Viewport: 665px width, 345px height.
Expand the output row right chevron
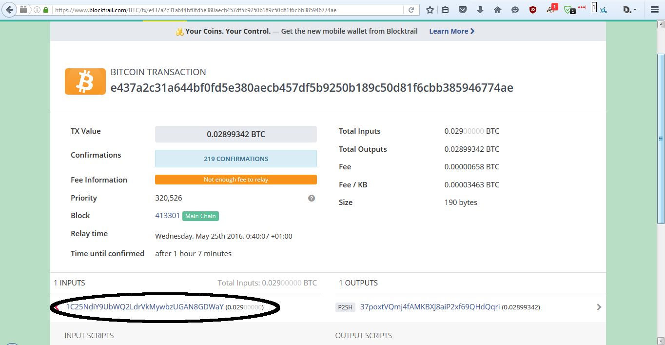click(x=599, y=307)
